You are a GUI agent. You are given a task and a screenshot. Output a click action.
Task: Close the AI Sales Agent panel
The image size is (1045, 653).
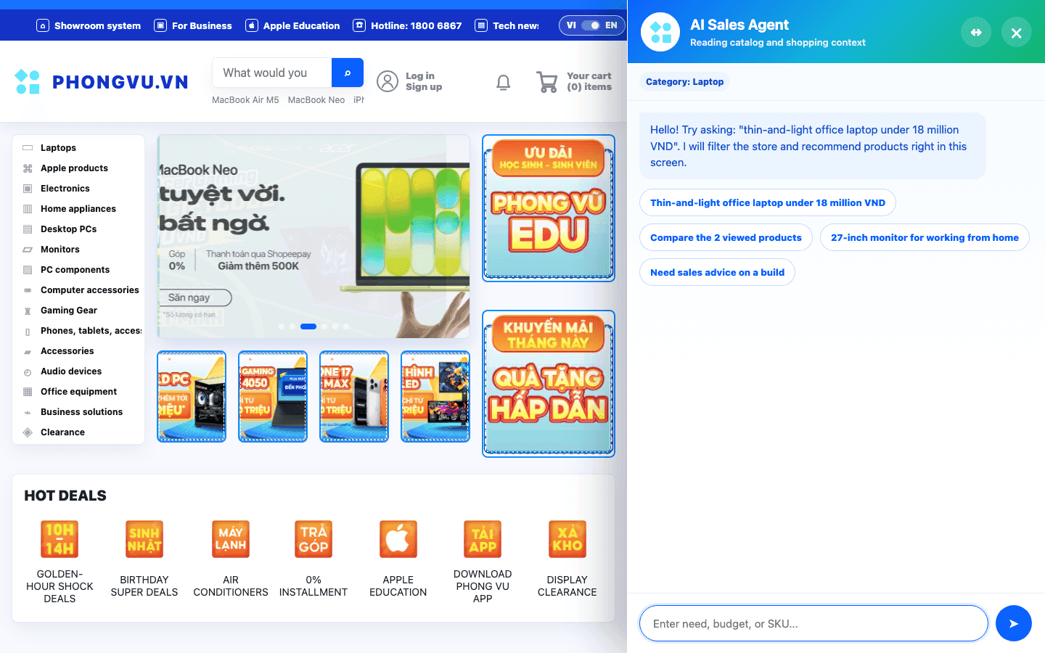1017,33
